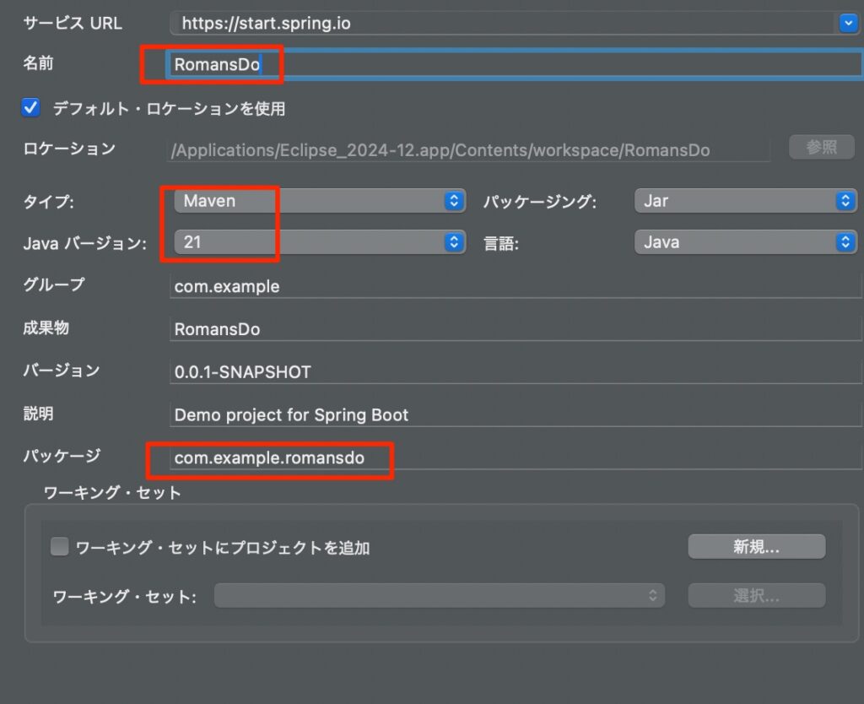Click the バージョン field showing 0.0.1-SNAPSHOT
Screen dimensions: 864x704
[x=515, y=371]
